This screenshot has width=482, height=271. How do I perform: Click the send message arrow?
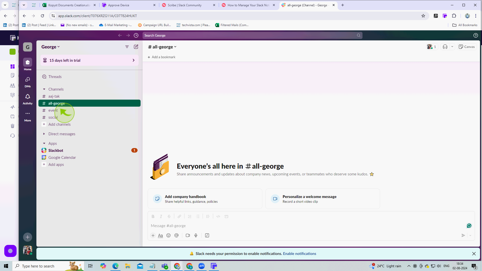tap(463, 235)
